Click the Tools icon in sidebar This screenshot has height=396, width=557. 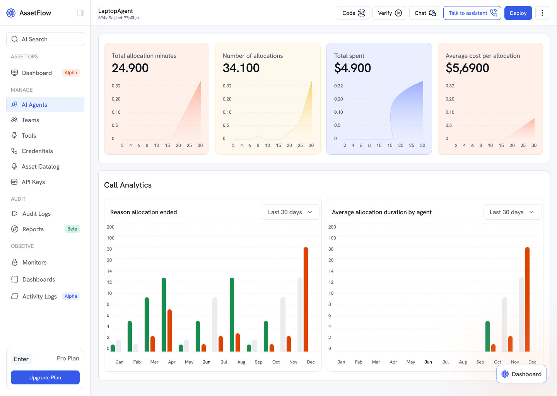14,135
